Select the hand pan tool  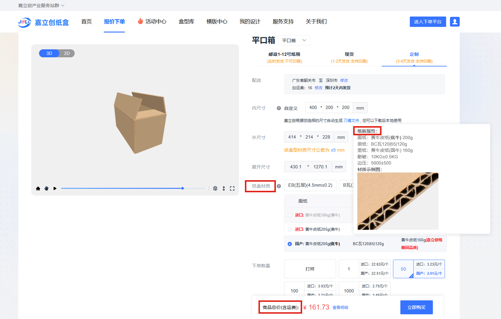46,188
